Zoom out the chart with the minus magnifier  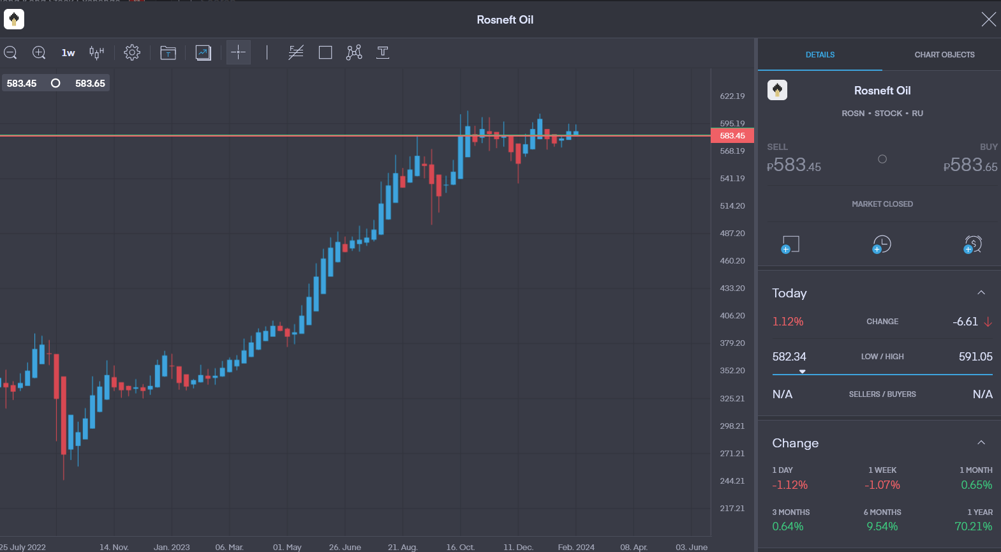click(x=10, y=52)
